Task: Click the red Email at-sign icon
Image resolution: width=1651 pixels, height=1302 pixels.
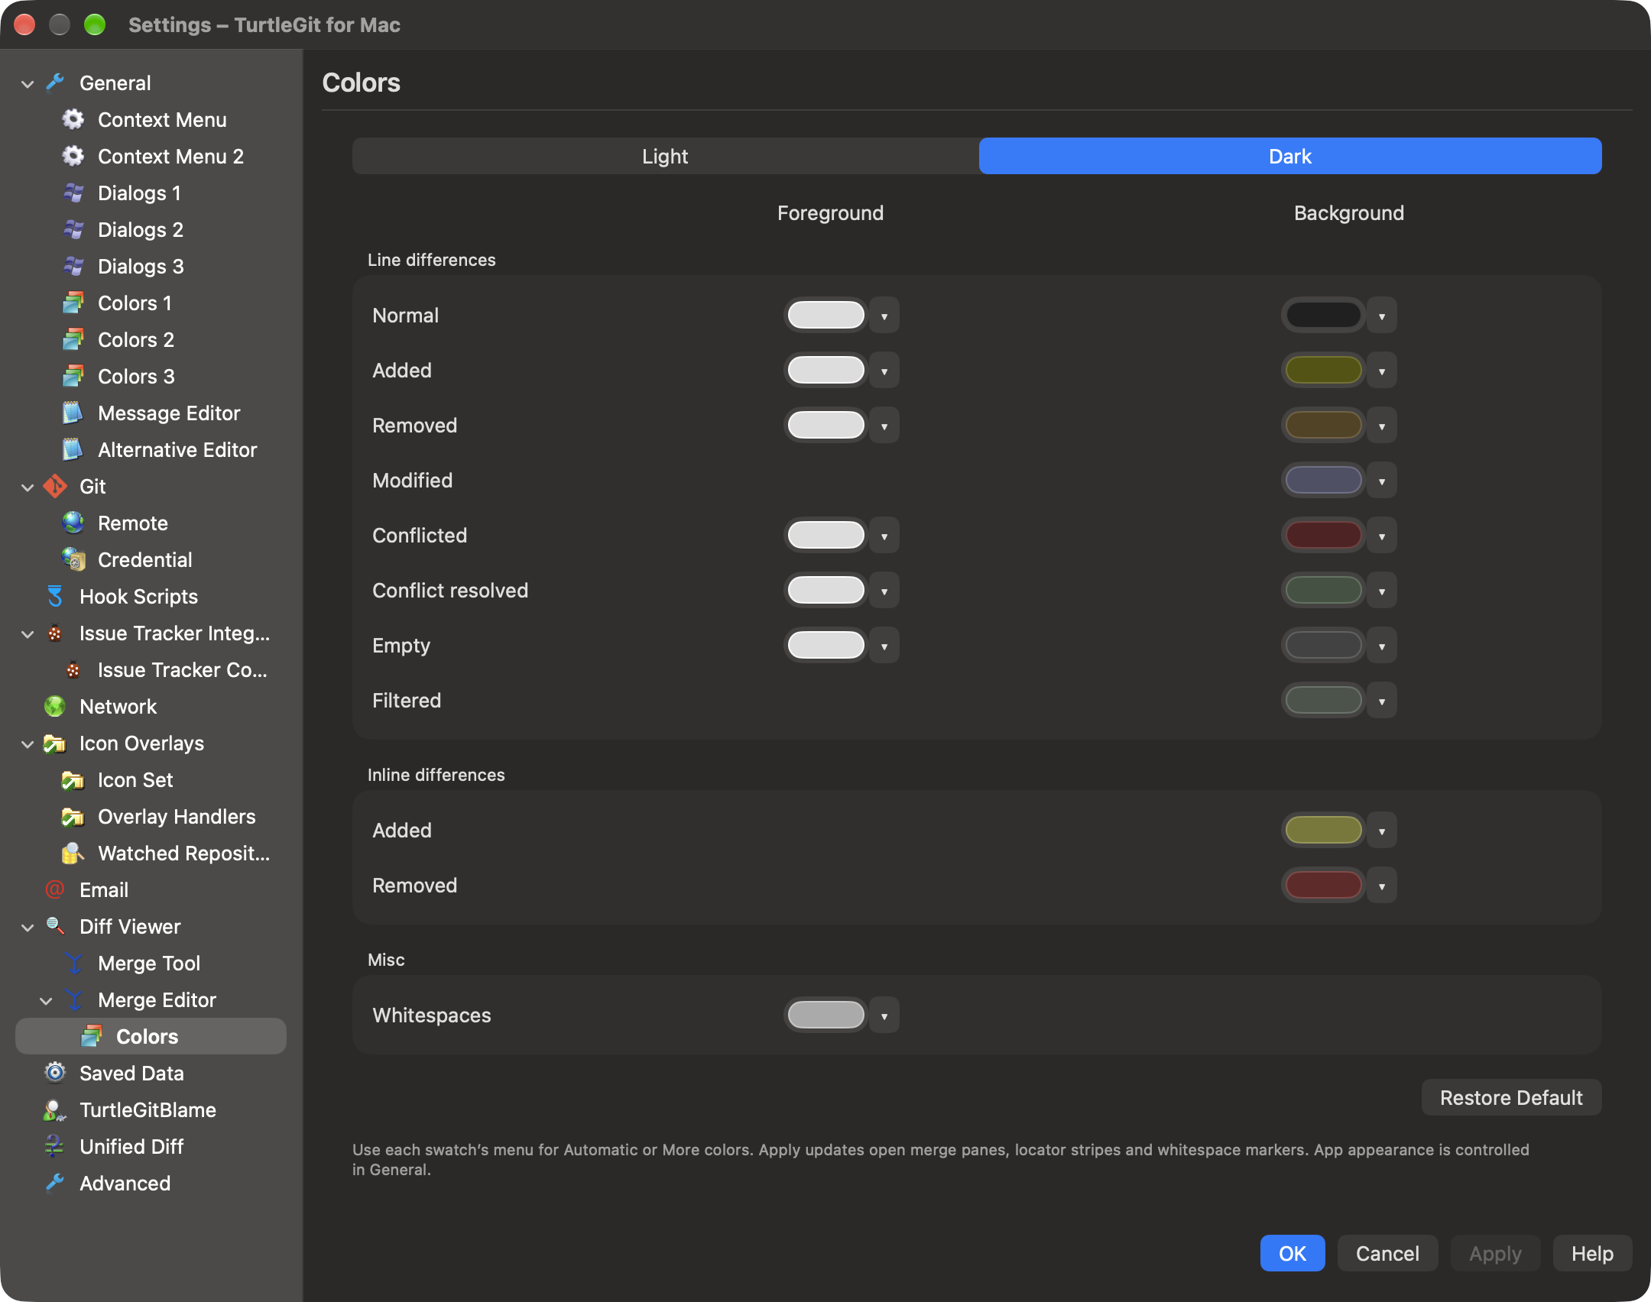Action: point(55,889)
